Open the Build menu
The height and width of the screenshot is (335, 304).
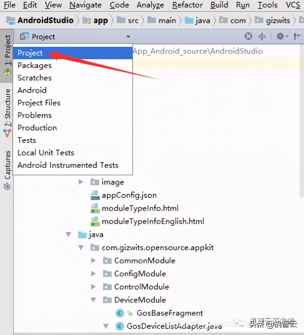(x=219, y=5)
